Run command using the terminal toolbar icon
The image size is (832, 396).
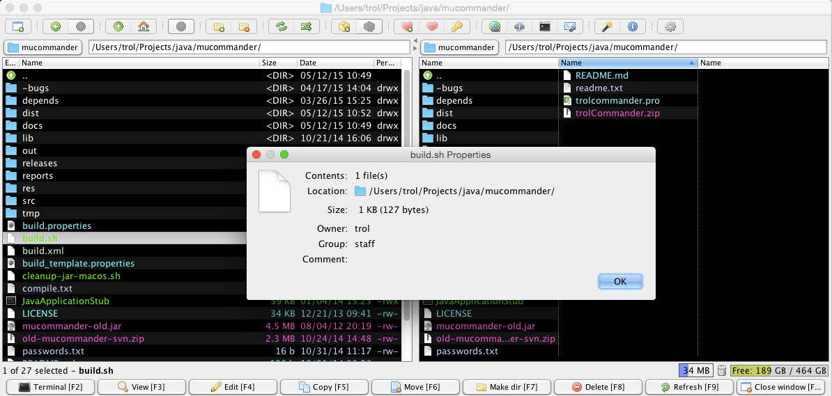click(x=544, y=26)
